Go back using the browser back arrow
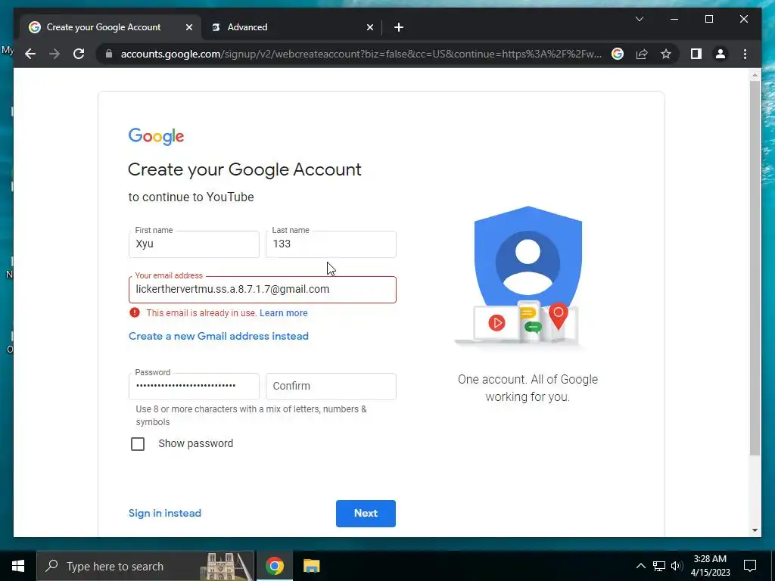The width and height of the screenshot is (775, 581). (x=30, y=54)
